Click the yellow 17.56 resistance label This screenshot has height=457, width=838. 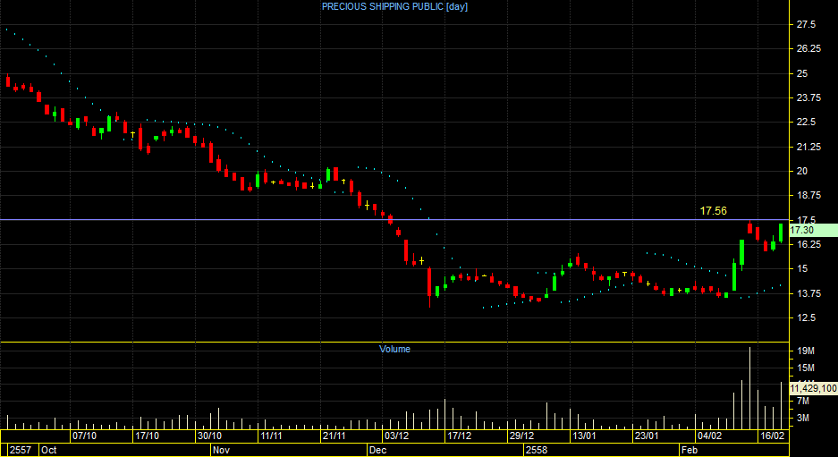714,211
